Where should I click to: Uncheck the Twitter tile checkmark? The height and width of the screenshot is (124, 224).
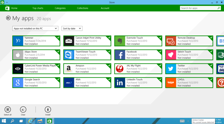[x=211, y=65]
